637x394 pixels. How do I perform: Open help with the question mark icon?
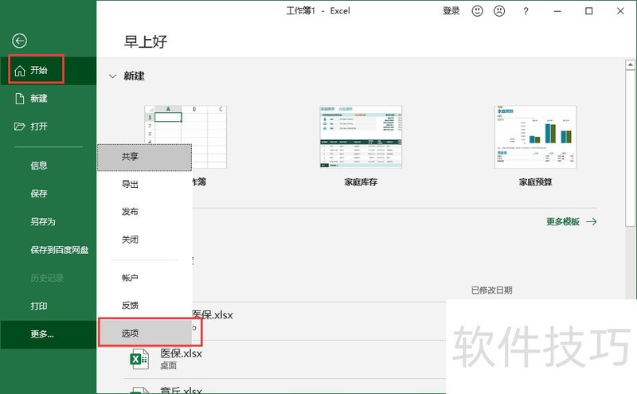click(x=526, y=11)
